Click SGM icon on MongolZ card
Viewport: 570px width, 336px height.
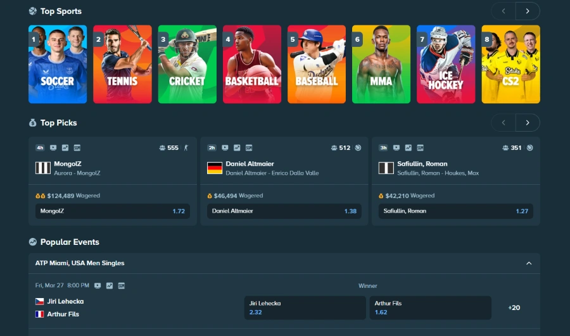(x=77, y=148)
